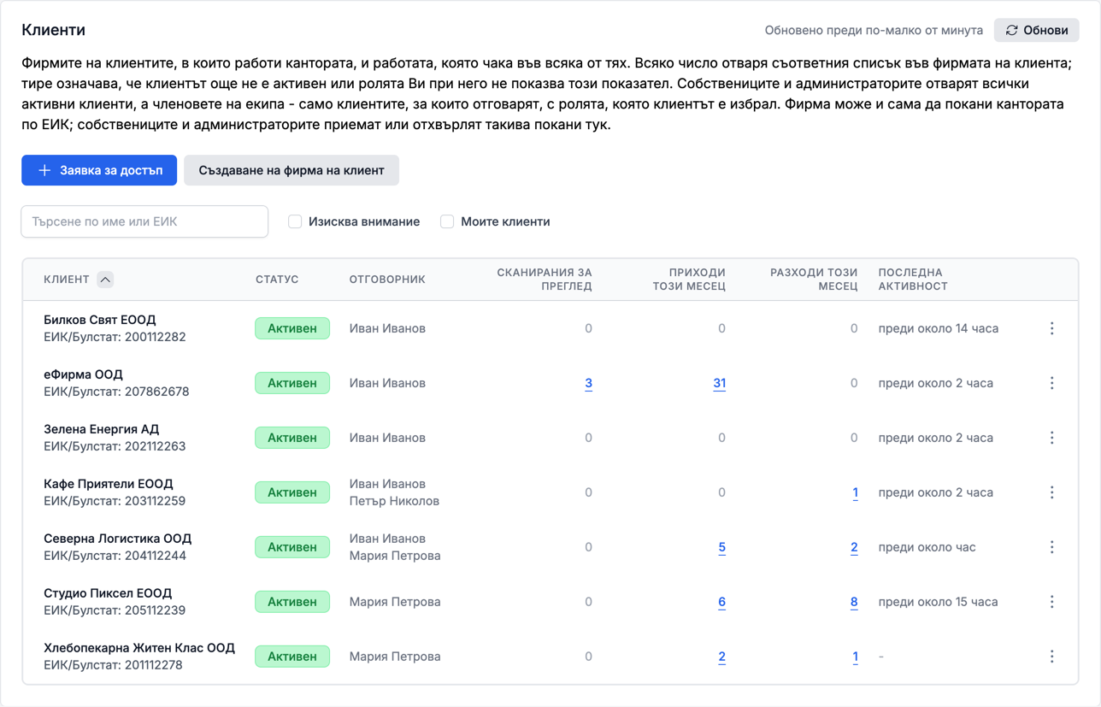Open row menu for Зелена Енергия АД
This screenshot has height=707, width=1101.
pos(1051,438)
